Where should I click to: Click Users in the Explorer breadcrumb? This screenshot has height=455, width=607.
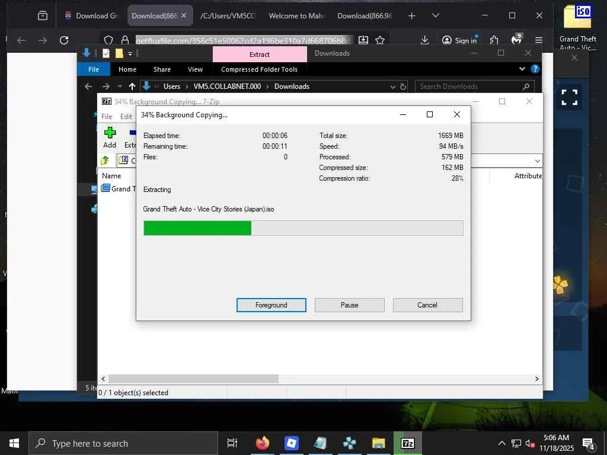click(x=172, y=86)
